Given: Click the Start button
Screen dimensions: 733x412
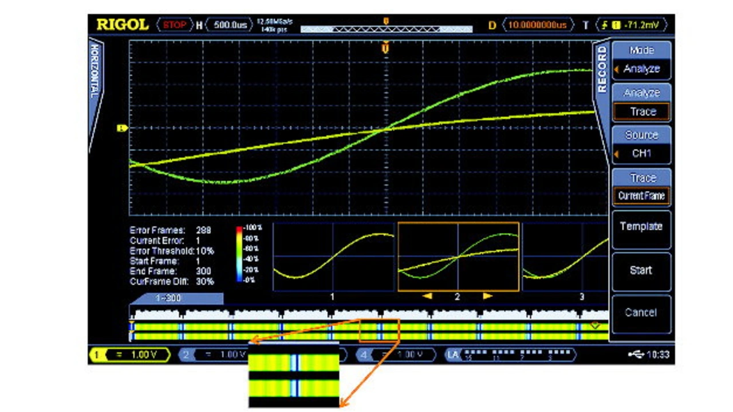Looking at the screenshot, I should tap(641, 270).
